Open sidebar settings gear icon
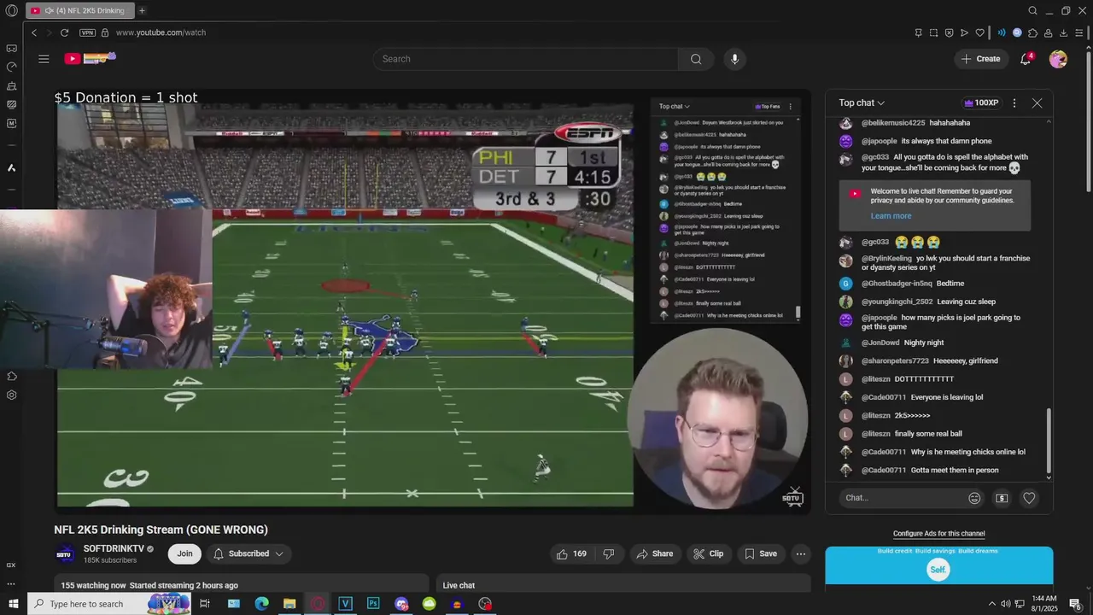1093x615 pixels. (x=12, y=395)
